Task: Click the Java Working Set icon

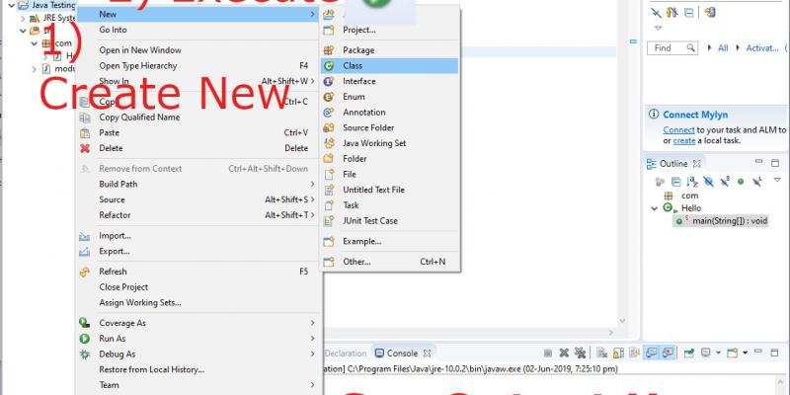Action: point(329,143)
